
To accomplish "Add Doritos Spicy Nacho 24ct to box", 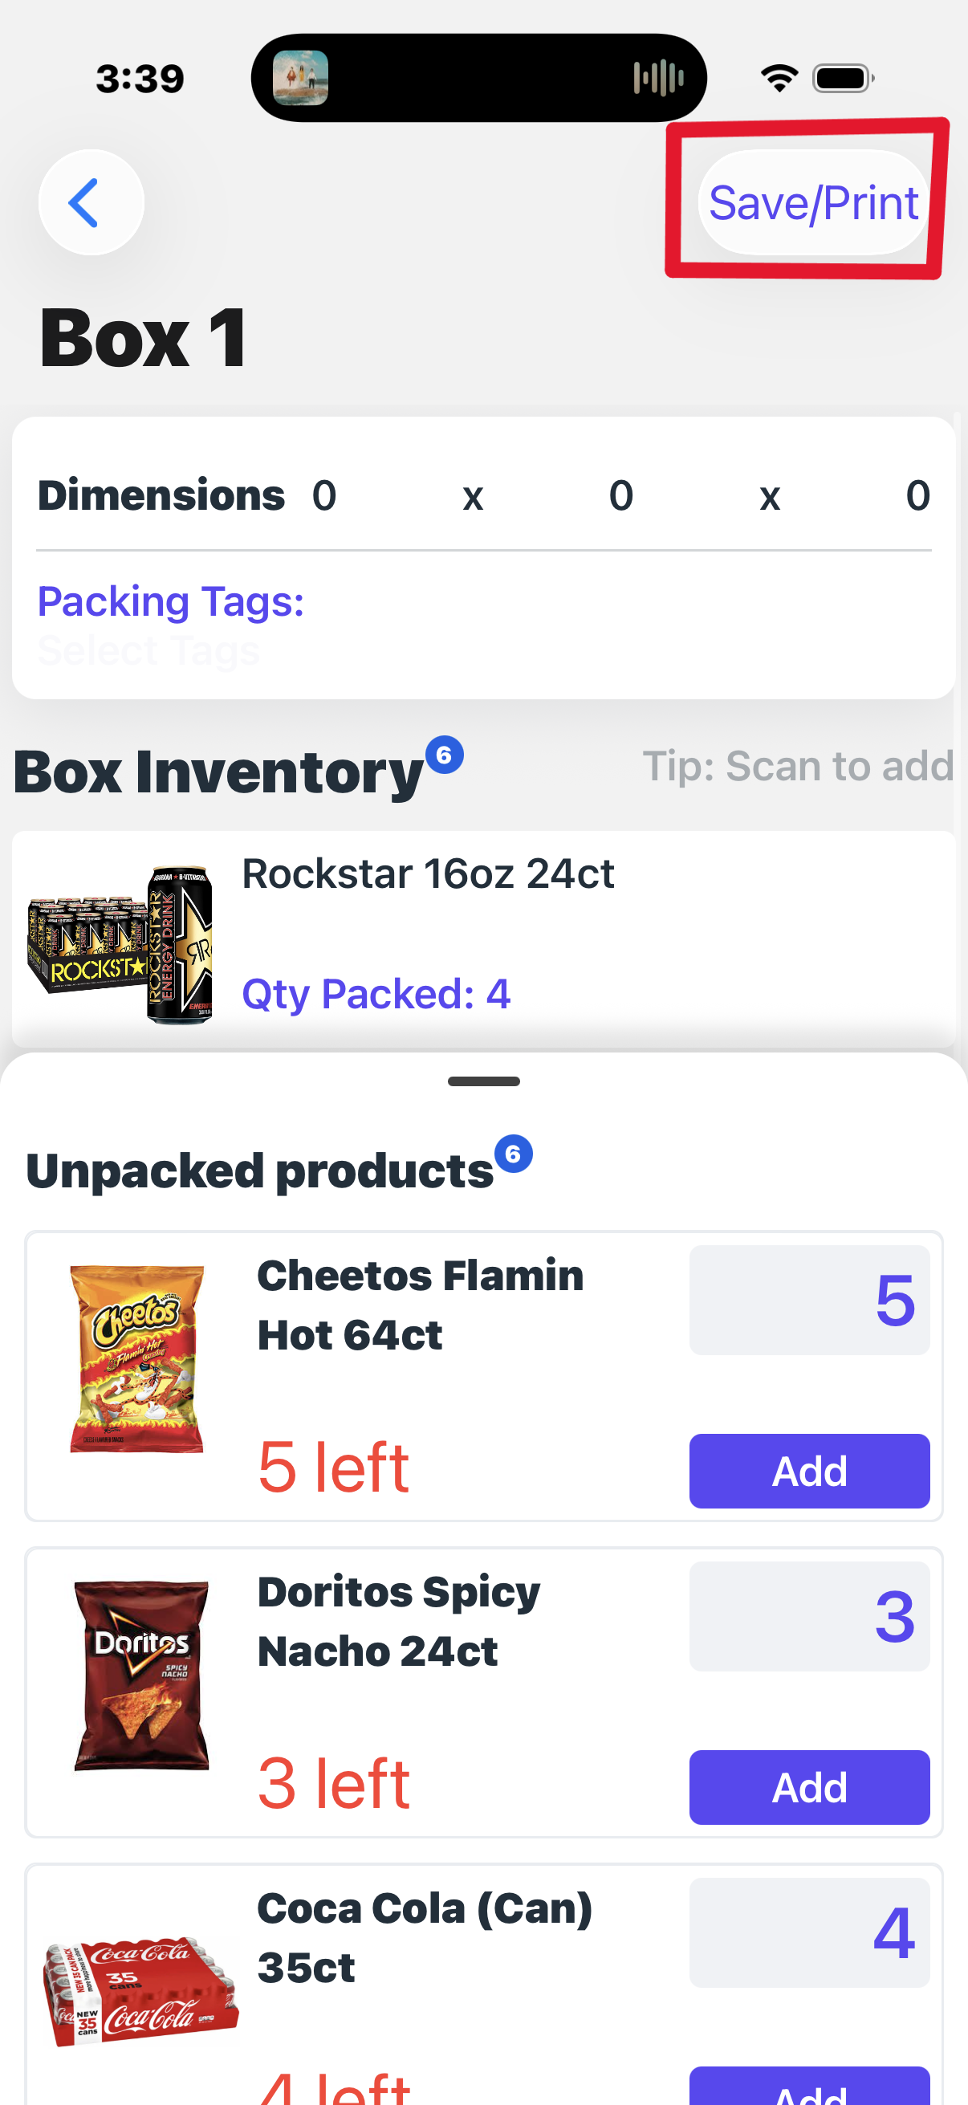I will [809, 1787].
